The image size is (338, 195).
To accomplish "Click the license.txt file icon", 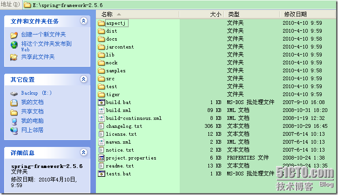I will pos(101,134).
